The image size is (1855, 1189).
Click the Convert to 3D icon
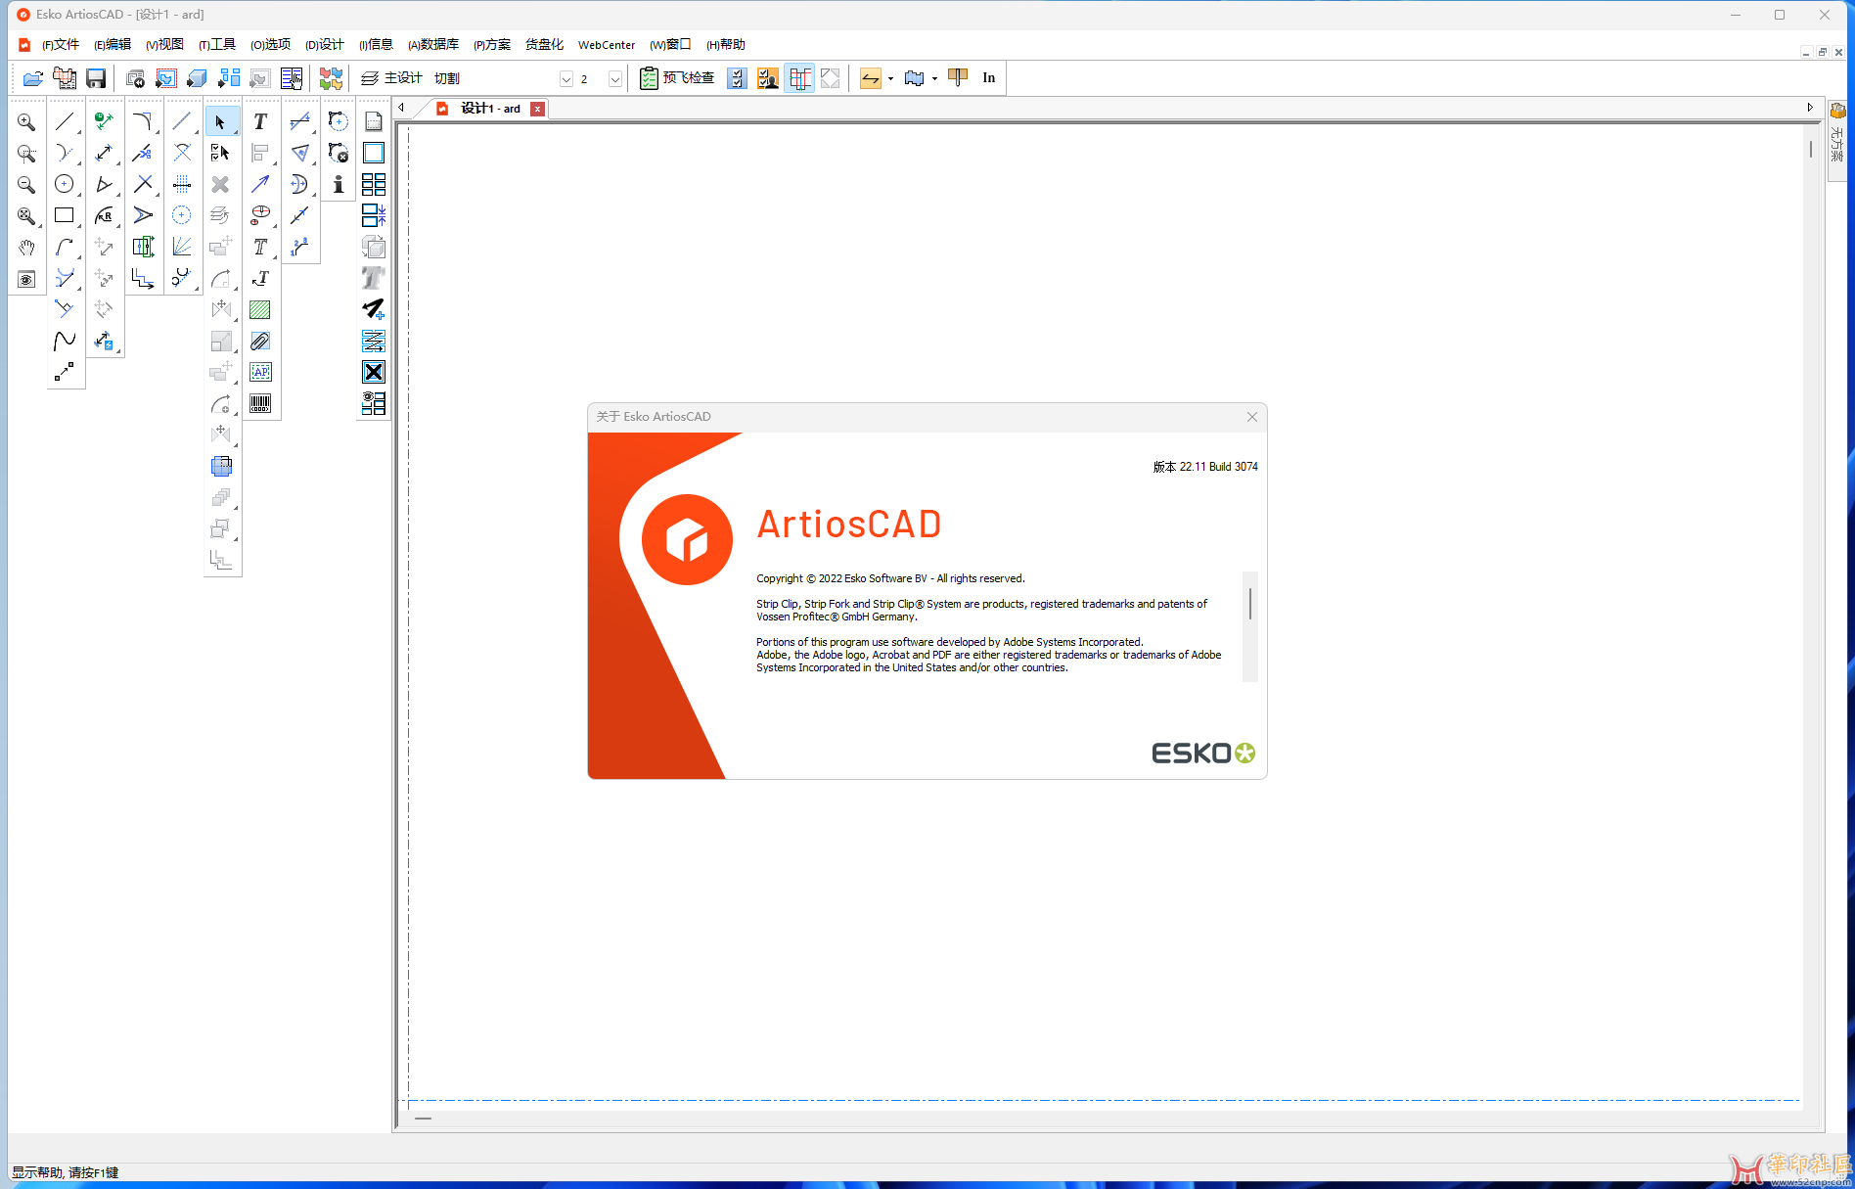(x=198, y=78)
